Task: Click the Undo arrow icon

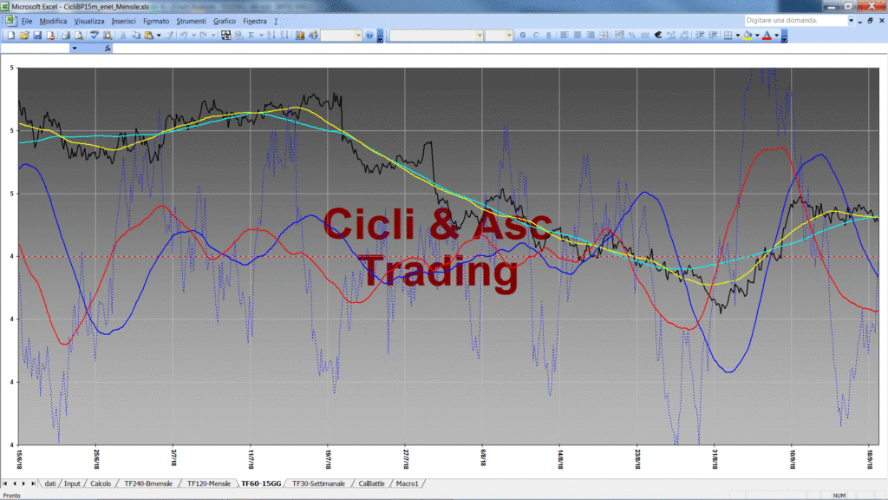Action: click(x=184, y=35)
